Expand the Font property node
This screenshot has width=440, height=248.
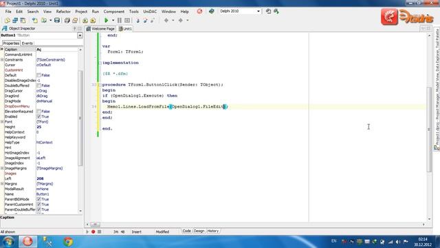(2, 122)
